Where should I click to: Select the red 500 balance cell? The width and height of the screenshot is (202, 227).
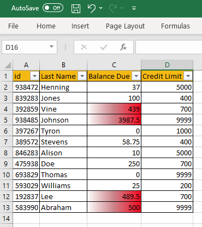114,207
